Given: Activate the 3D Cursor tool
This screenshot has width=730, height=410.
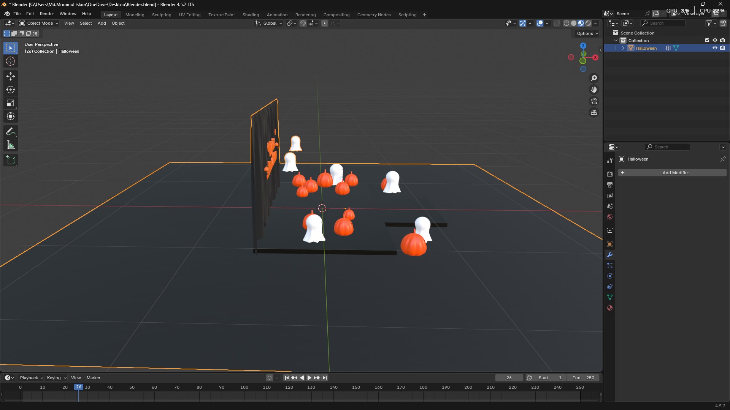Looking at the screenshot, I should click(11, 61).
